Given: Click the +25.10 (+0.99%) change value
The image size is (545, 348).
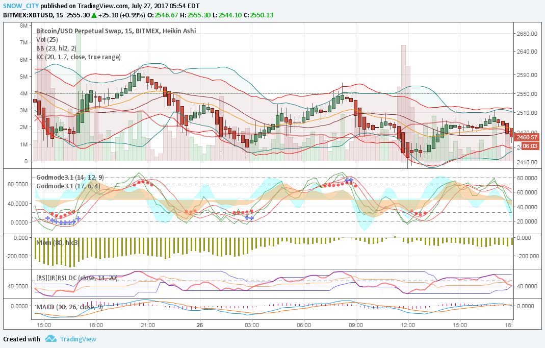Looking at the screenshot, I should click(122, 15).
